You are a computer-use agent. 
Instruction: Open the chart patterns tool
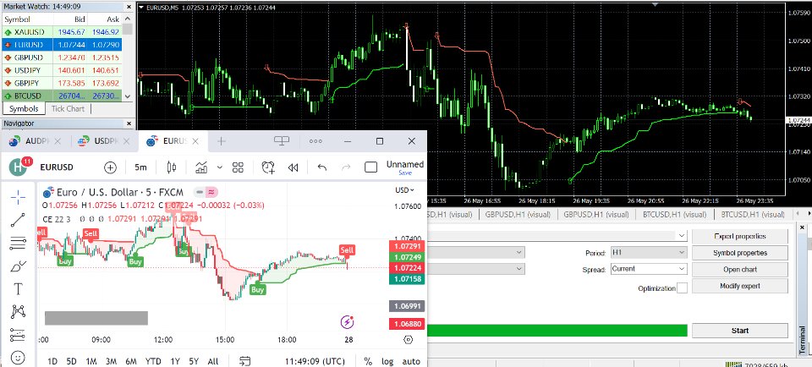pyautogui.click(x=18, y=312)
